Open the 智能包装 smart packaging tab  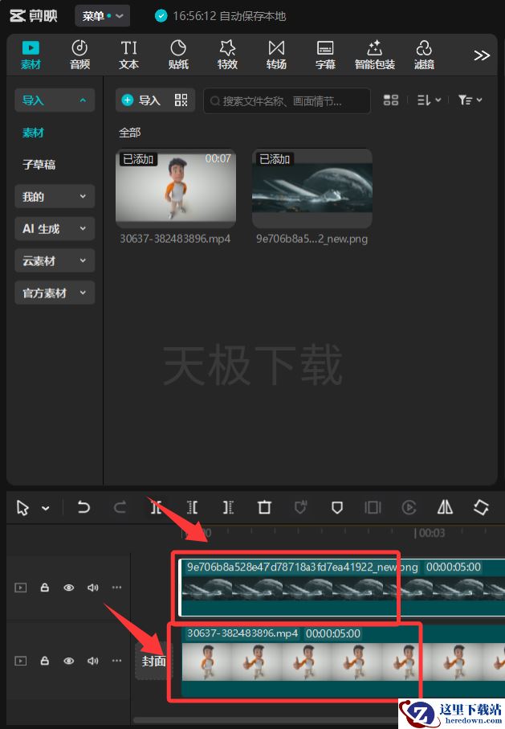coord(374,55)
